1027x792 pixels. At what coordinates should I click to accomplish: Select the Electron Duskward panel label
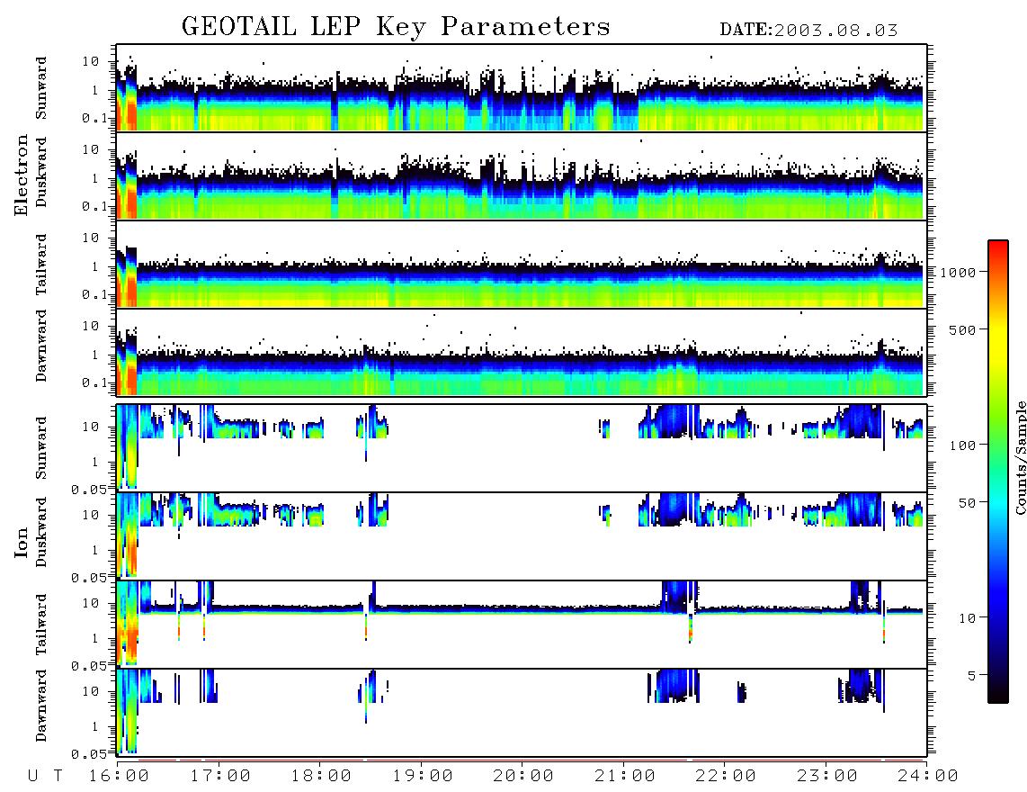coord(41,172)
